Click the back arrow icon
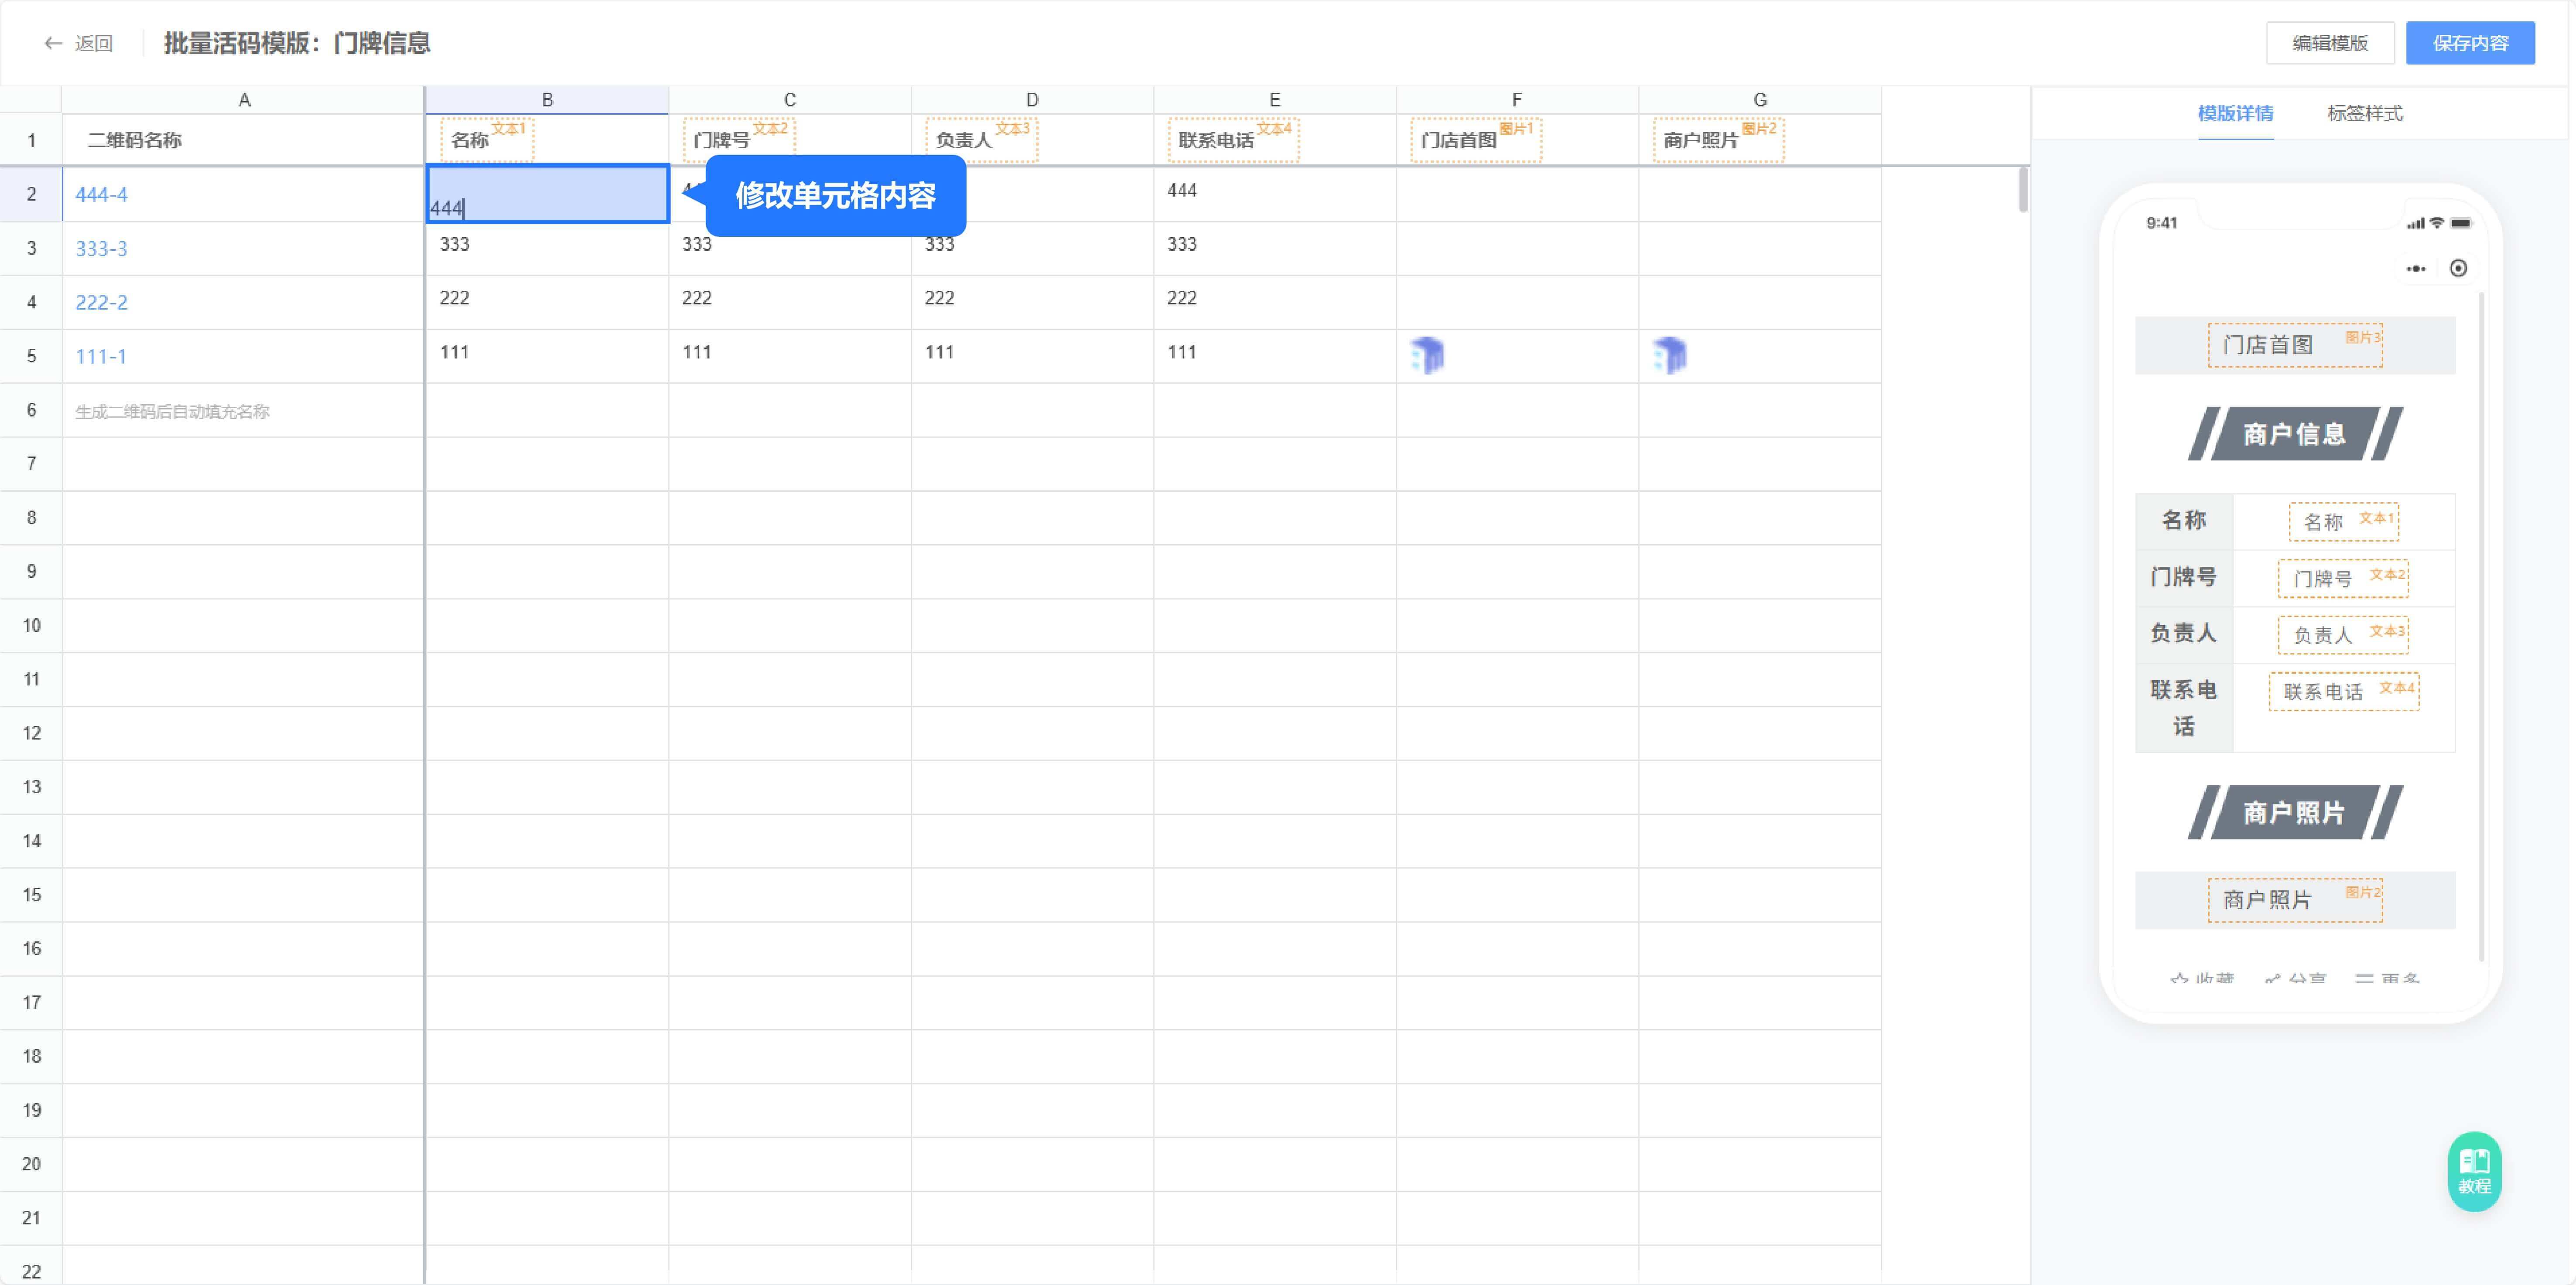 tap(53, 43)
